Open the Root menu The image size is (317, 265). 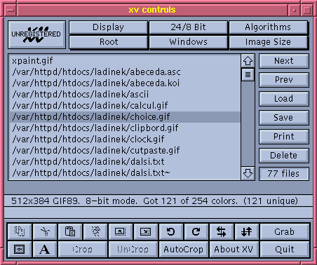click(x=108, y=42)
